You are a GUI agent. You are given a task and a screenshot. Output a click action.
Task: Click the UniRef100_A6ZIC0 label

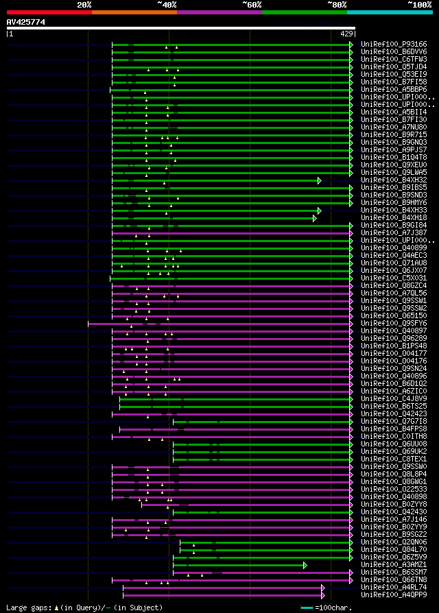coord(394,392)
